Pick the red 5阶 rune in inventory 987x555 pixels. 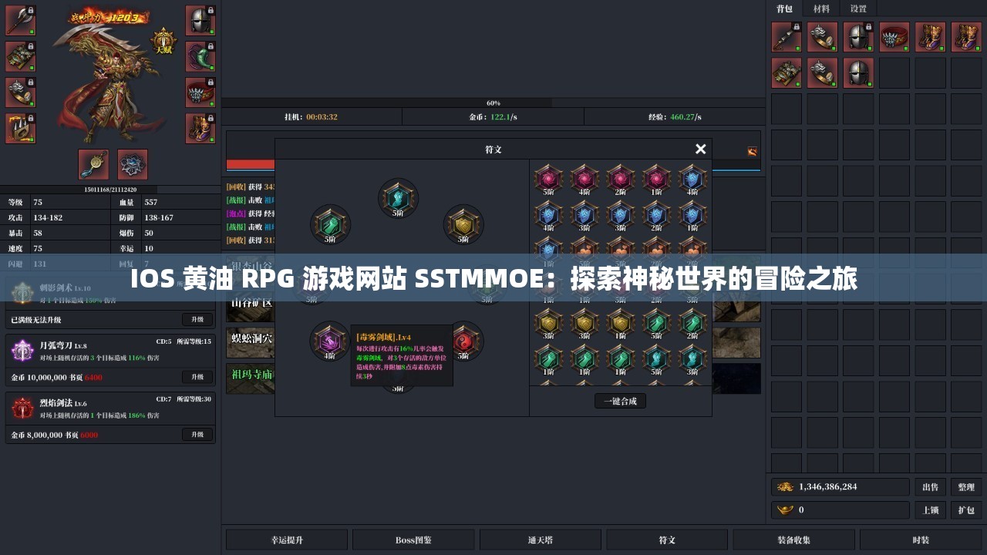coord(548,179)
